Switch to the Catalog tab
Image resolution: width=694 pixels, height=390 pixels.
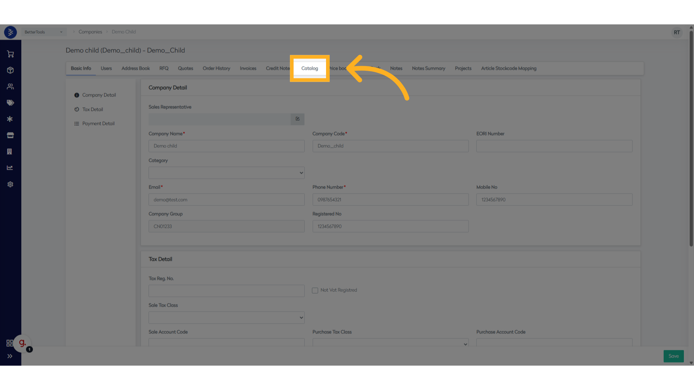click(309, 68)
